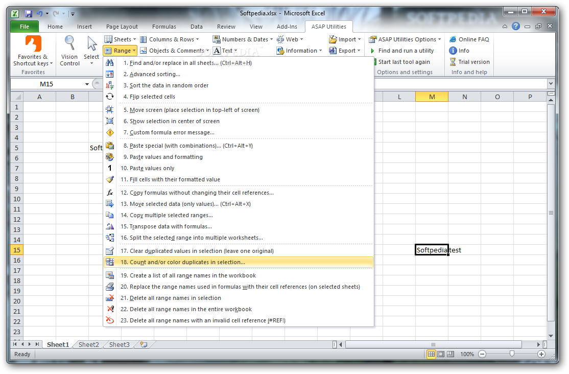569x374 pixels.
Task: Click Find and run a utility green arrow
Action: (372, 51)
